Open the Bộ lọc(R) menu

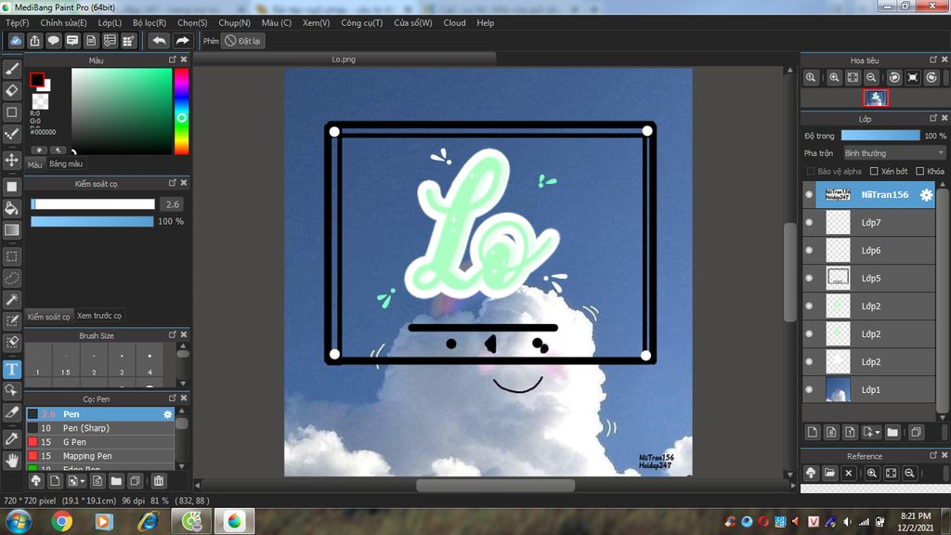click(x=150, y=23)
